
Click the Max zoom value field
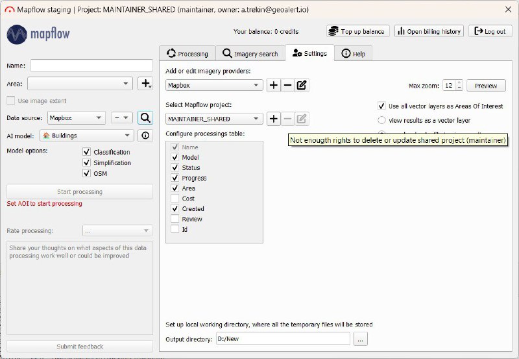pyautogui.click(x=449, y=86)
